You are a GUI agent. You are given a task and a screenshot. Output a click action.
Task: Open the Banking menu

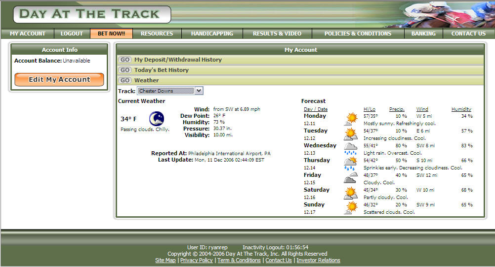tap(423, 33)
